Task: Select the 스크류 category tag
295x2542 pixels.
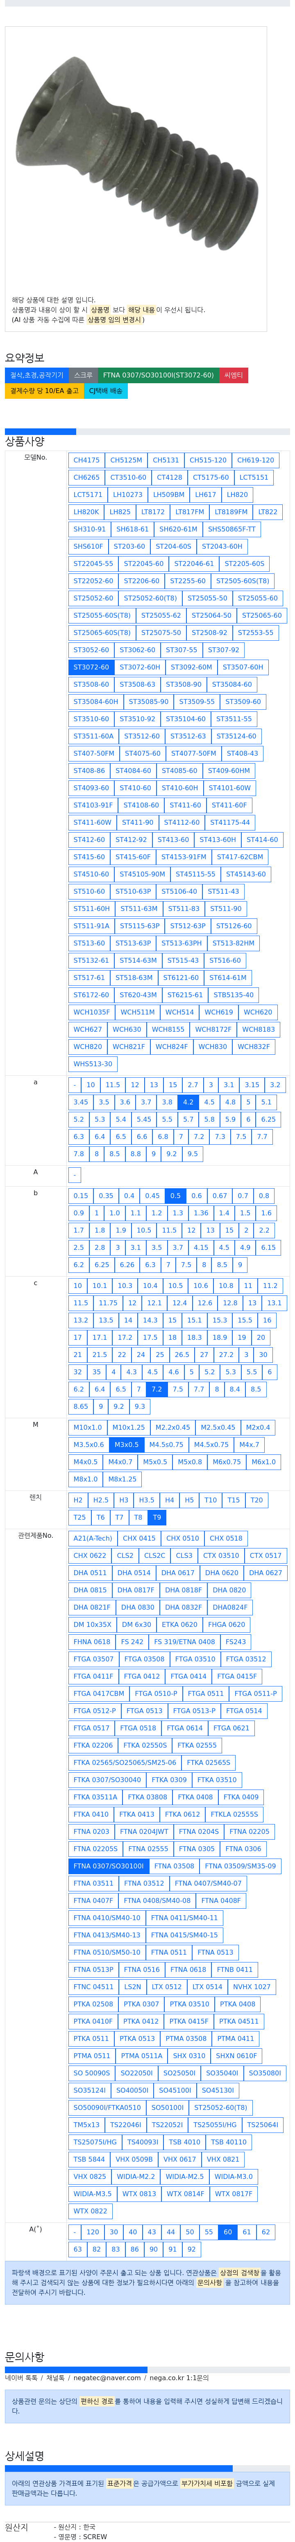Action: coord(84,375)
